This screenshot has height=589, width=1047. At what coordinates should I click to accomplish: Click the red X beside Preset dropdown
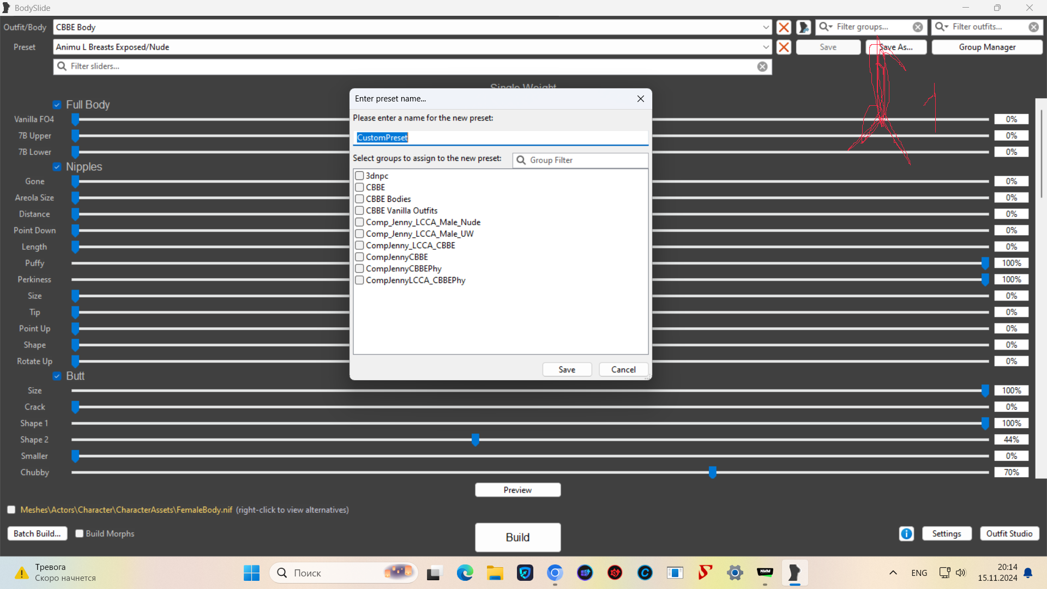click(x=784, y=47)
